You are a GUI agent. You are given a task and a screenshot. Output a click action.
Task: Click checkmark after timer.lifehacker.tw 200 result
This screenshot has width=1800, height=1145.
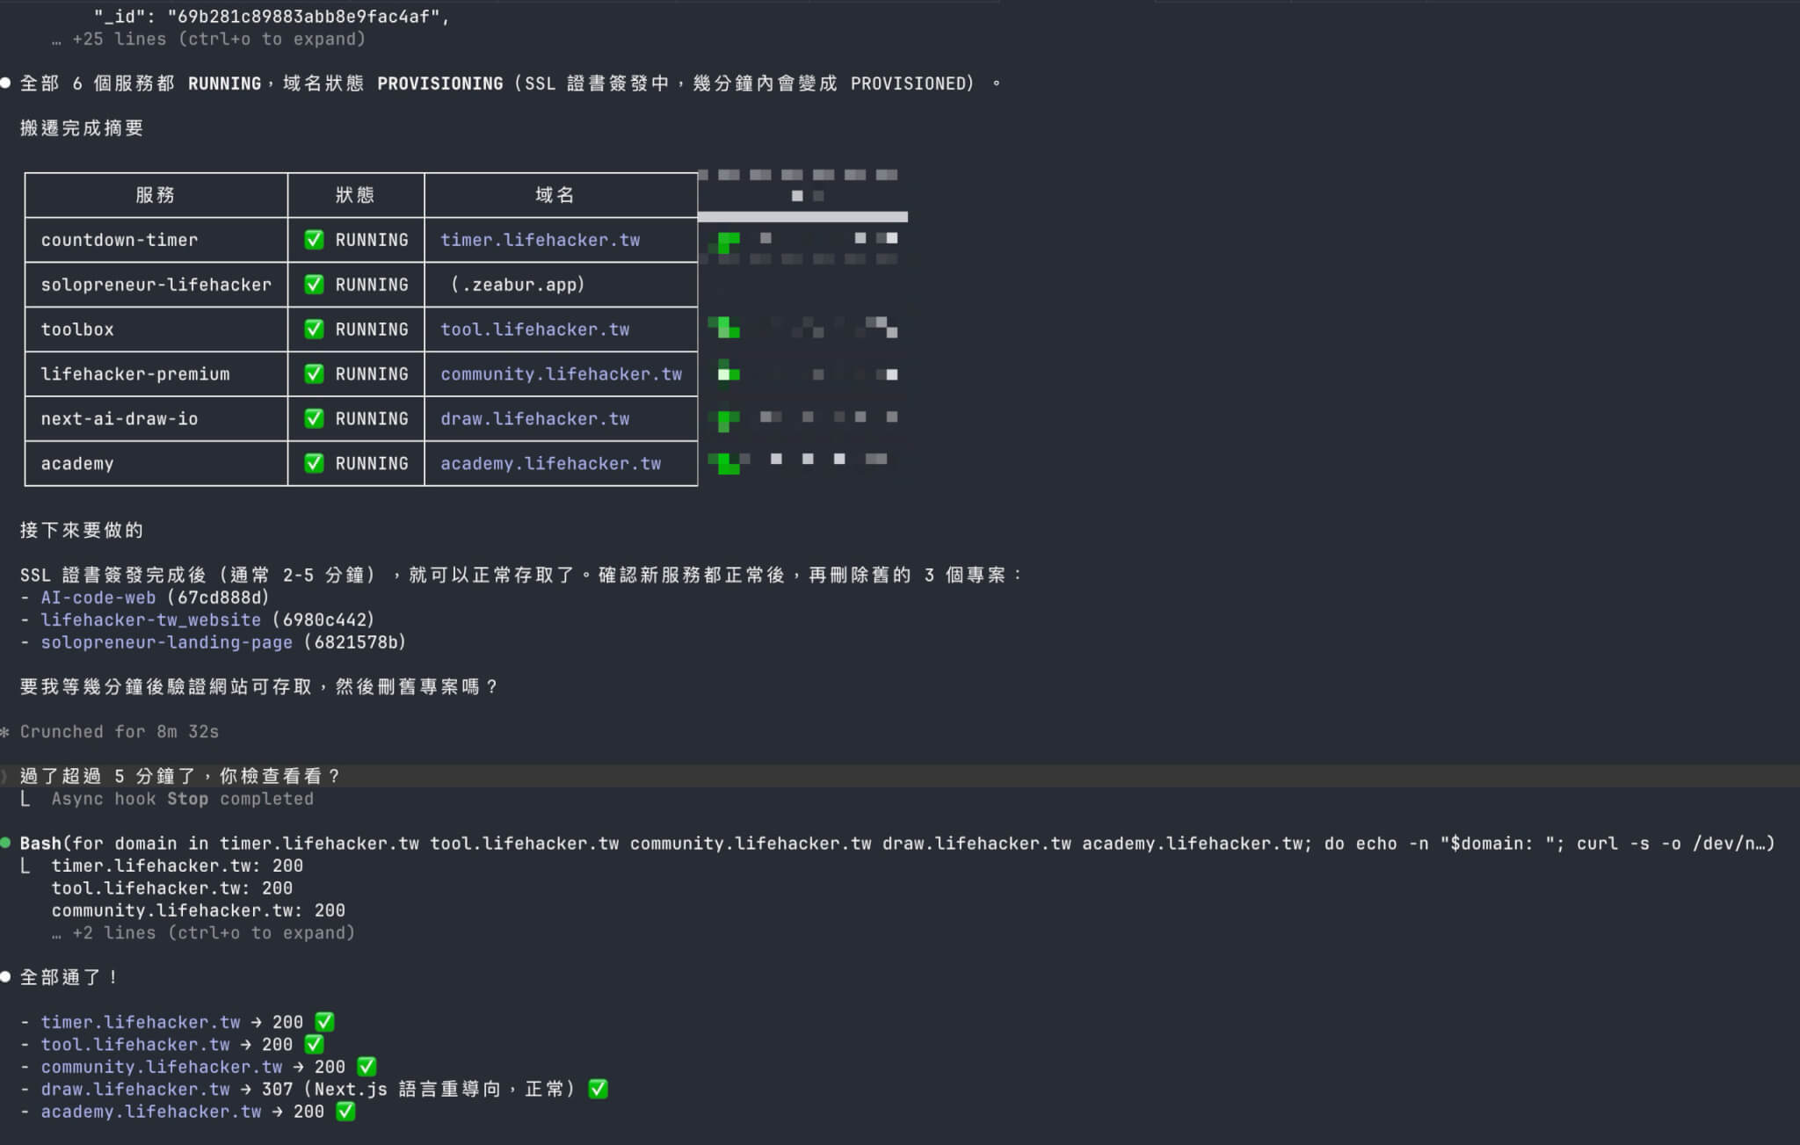324,1022
